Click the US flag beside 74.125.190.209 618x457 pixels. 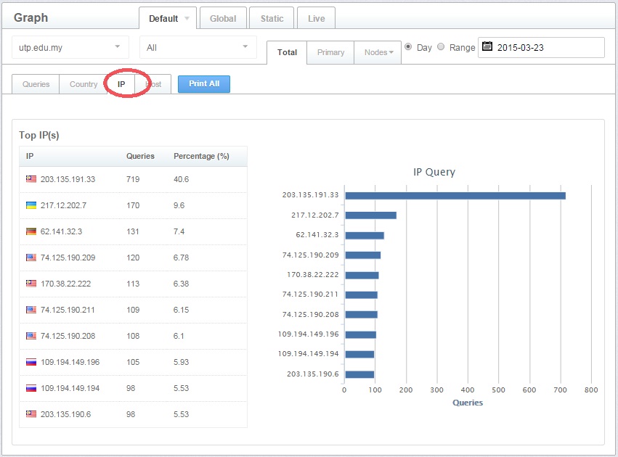coord(31,258)
